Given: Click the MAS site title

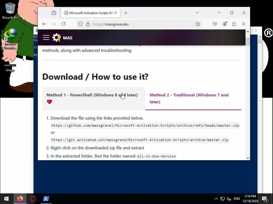Looking at the screenshot, I should [x=67, y=38].
